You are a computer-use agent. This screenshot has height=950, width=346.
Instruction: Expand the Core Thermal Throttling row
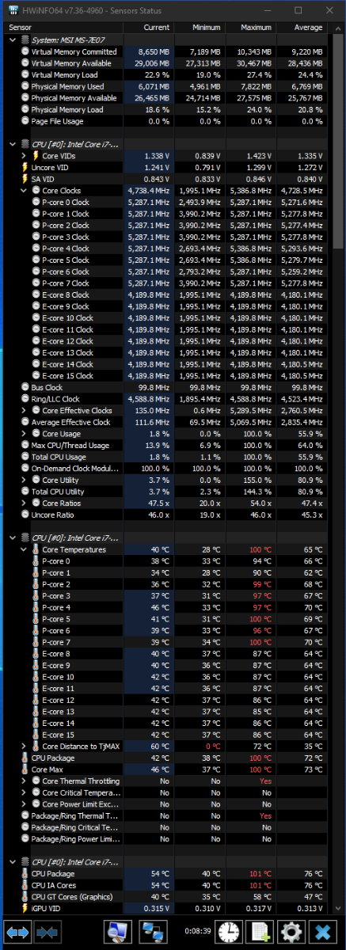point(24,781)
